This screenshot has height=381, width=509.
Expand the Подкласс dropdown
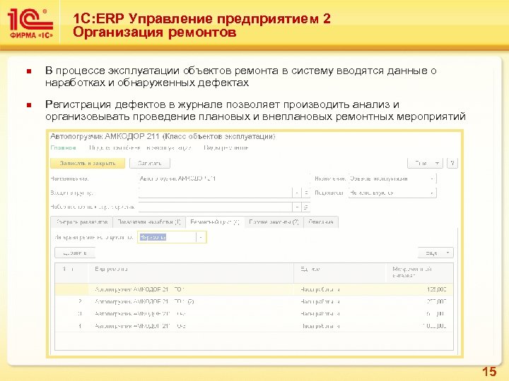432,193
